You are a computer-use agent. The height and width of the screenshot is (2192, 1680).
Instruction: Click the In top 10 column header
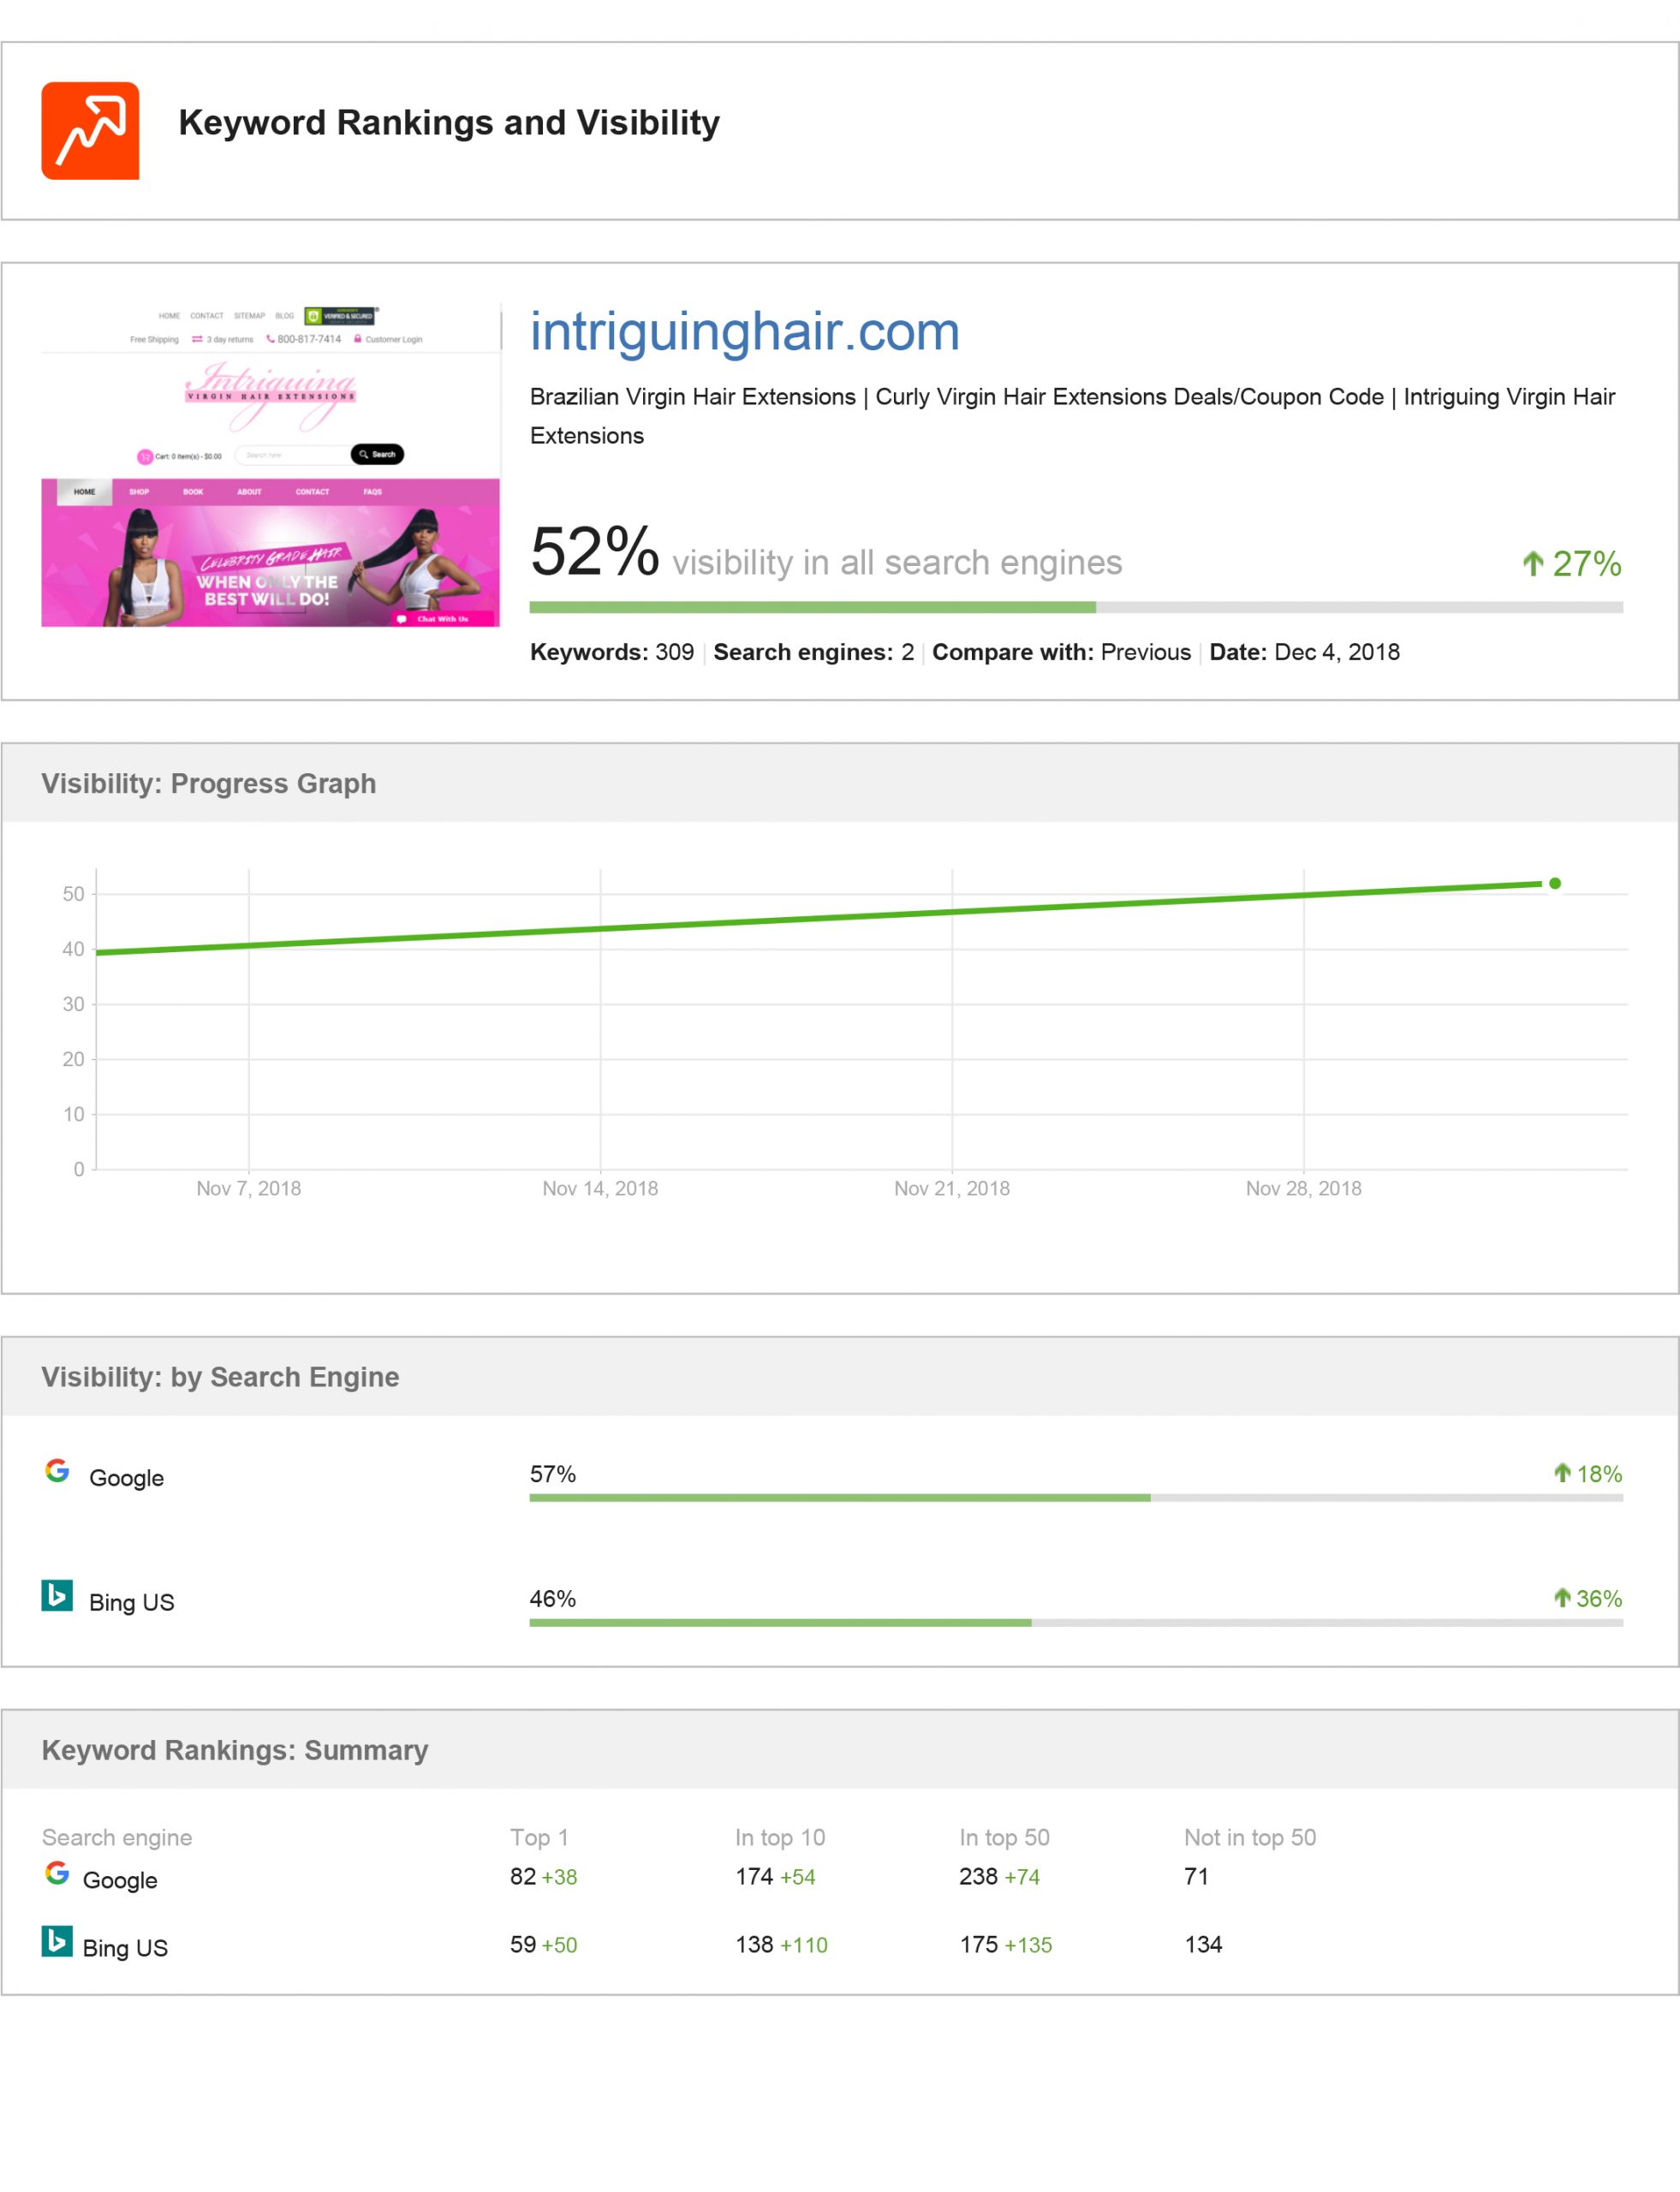point(780,1838)
